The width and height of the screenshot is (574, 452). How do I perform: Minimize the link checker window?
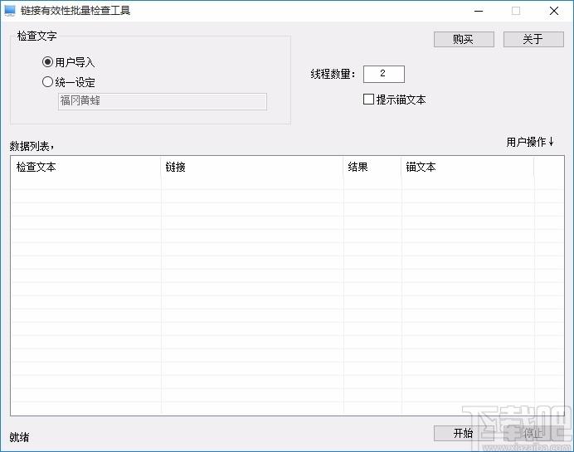click(479, 11)
